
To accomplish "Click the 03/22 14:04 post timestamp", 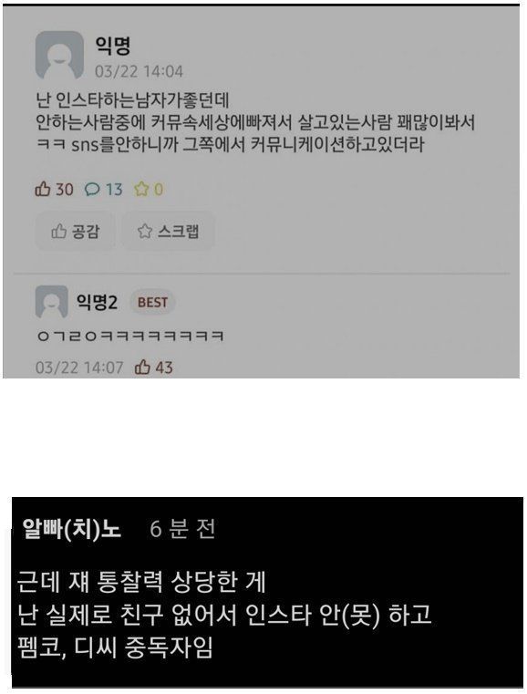I will [x=139, y=71].
